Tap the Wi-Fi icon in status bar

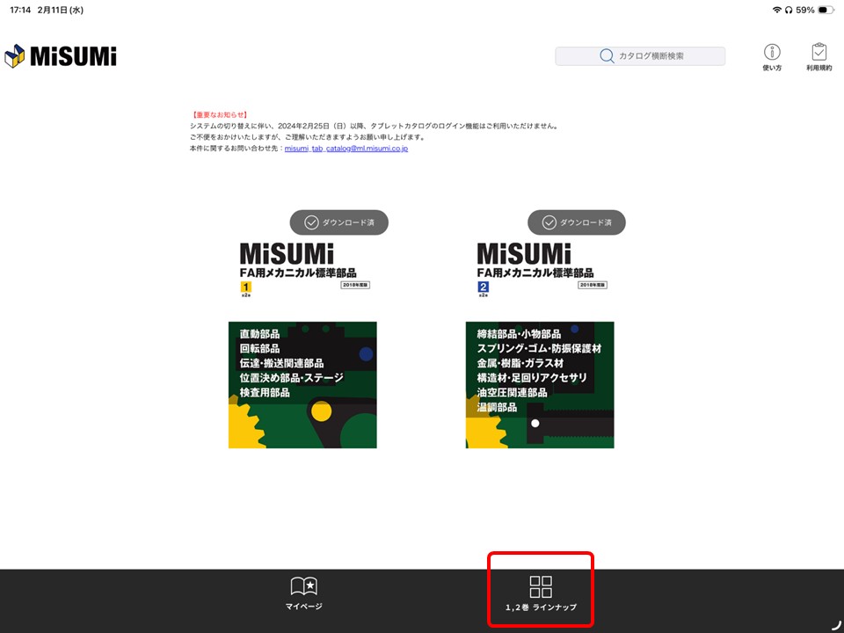[777, 9]
